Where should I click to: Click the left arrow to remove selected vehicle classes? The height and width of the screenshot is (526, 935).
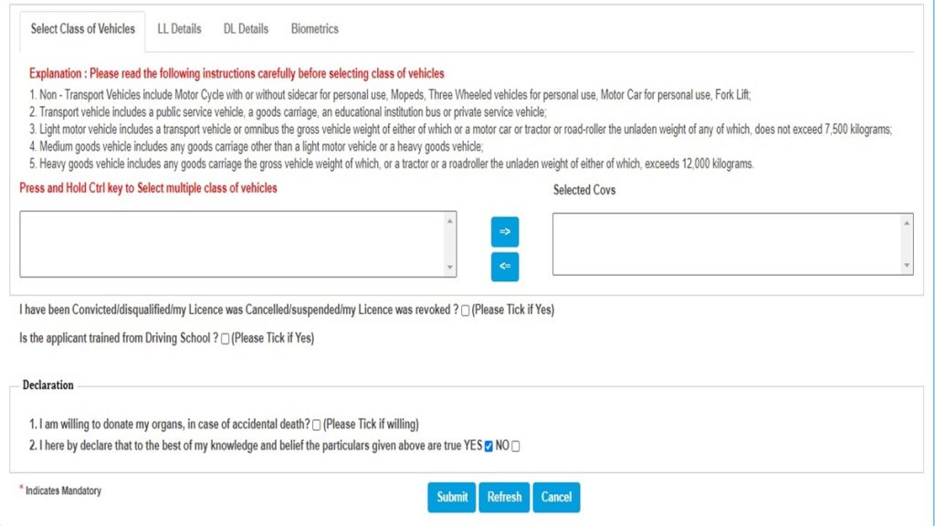click(503, 267)
